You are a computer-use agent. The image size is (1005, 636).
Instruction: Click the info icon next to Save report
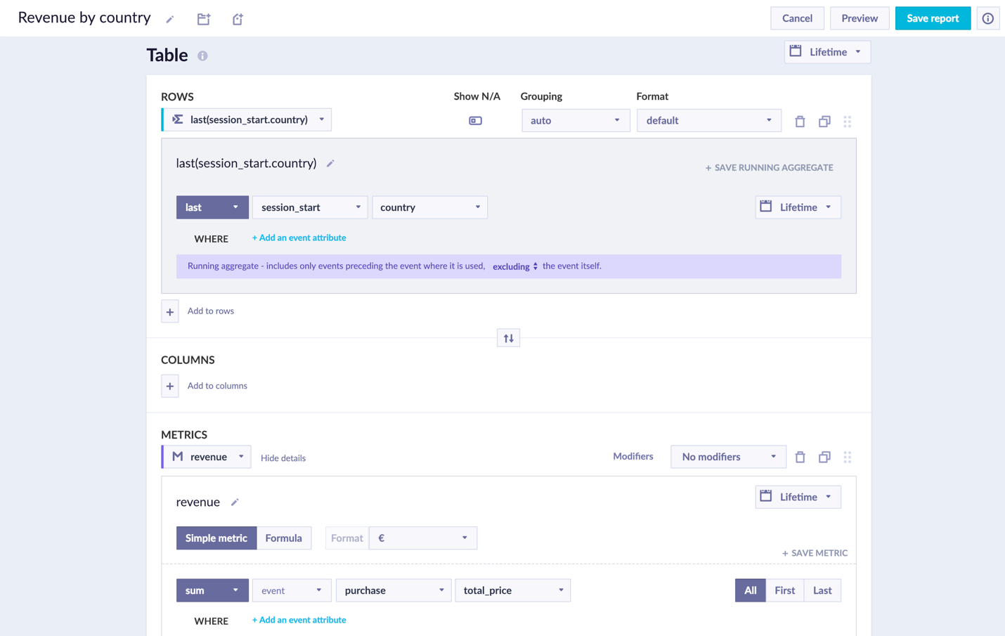(987, 18)
